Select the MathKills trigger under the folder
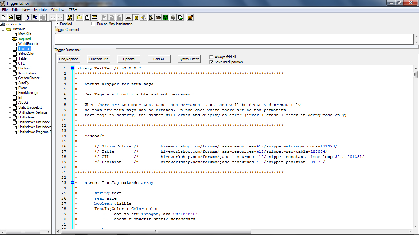The image size is (419, 235). 25,34
